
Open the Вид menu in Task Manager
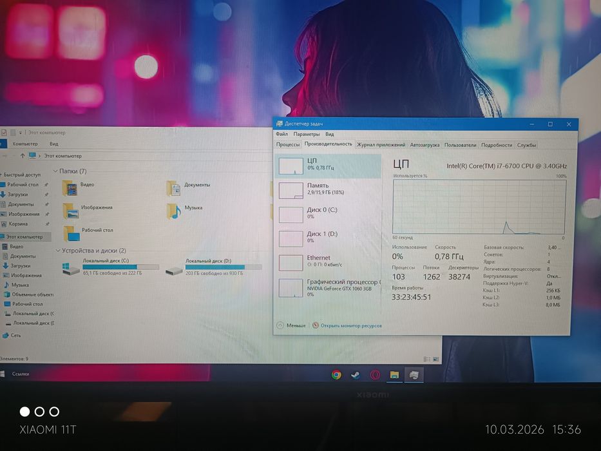pos(330,134)
